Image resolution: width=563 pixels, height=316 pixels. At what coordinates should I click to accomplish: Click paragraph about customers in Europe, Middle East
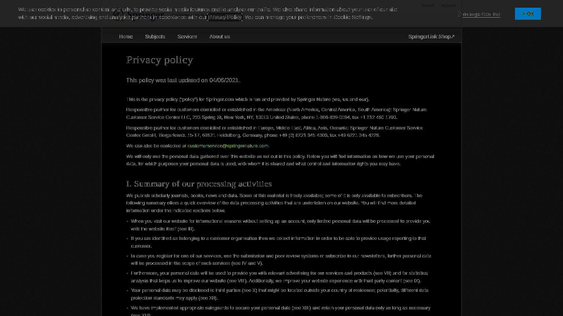(x=275, y=132)
